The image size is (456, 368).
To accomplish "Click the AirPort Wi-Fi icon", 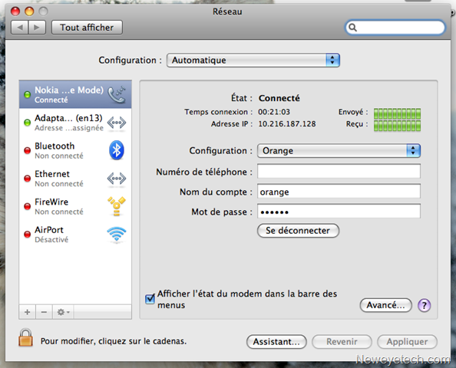I will coord(117,234).
